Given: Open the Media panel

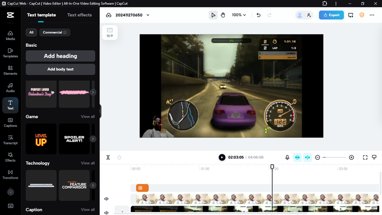Looking at the screenshot, I should pos(10,36).
